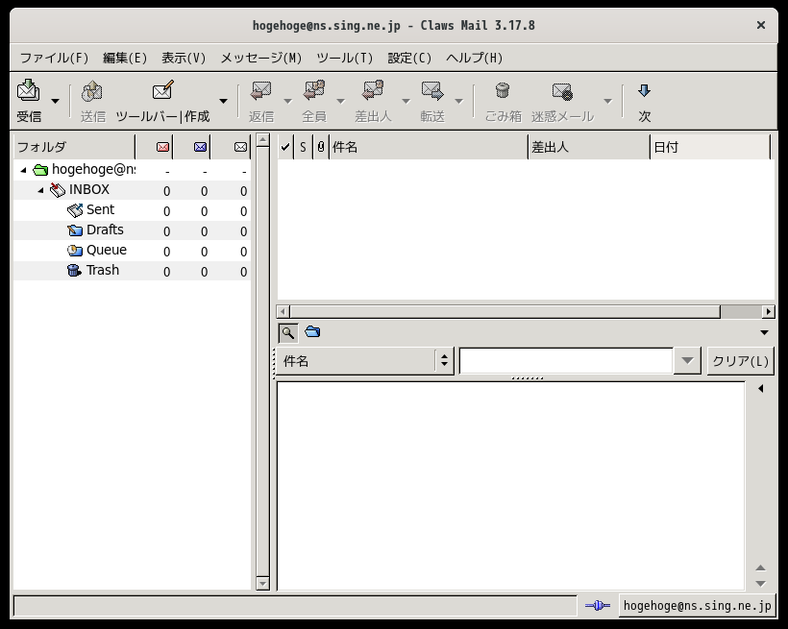Click the message view up arrow
The width and height of the screenshot is (788, 629).
[760, 568]
